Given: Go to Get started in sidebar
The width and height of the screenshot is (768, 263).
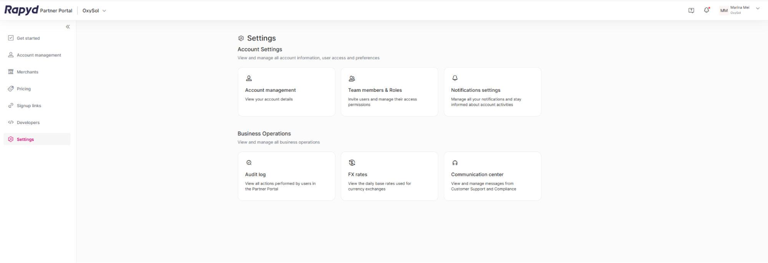Looking at the screenshot, I should tap(28, 38).
